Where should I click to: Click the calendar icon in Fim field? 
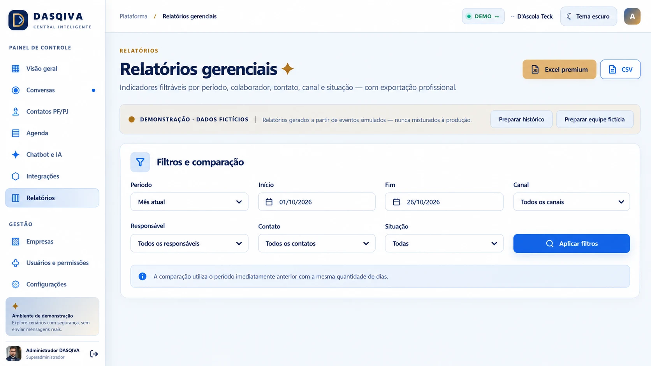pyautogui.click(x=396, y=202)
